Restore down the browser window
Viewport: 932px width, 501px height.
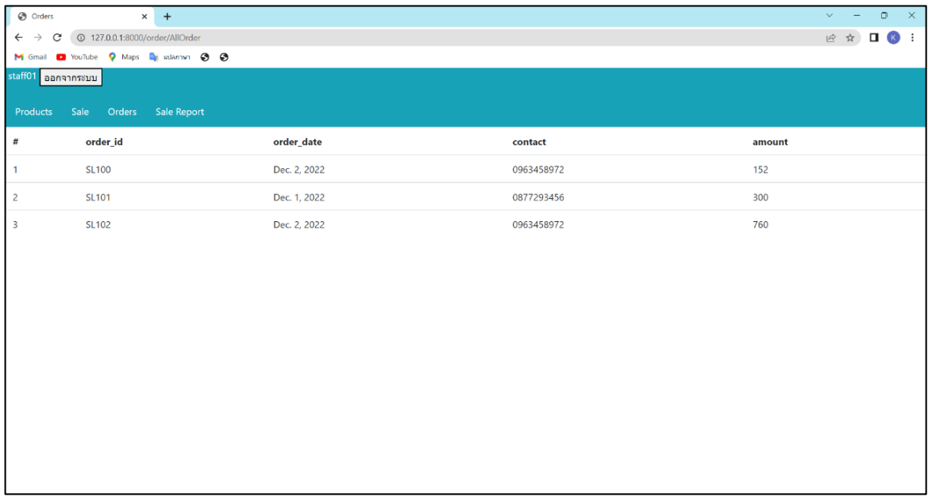click(884, 15)
